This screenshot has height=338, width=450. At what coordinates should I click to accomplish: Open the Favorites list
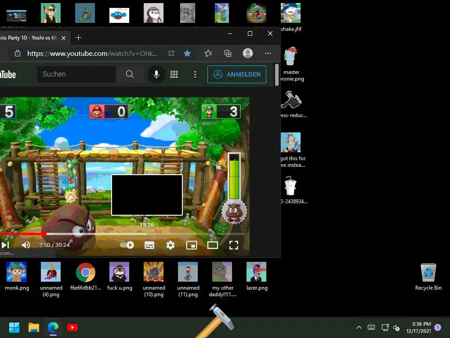tap(208, 53)
